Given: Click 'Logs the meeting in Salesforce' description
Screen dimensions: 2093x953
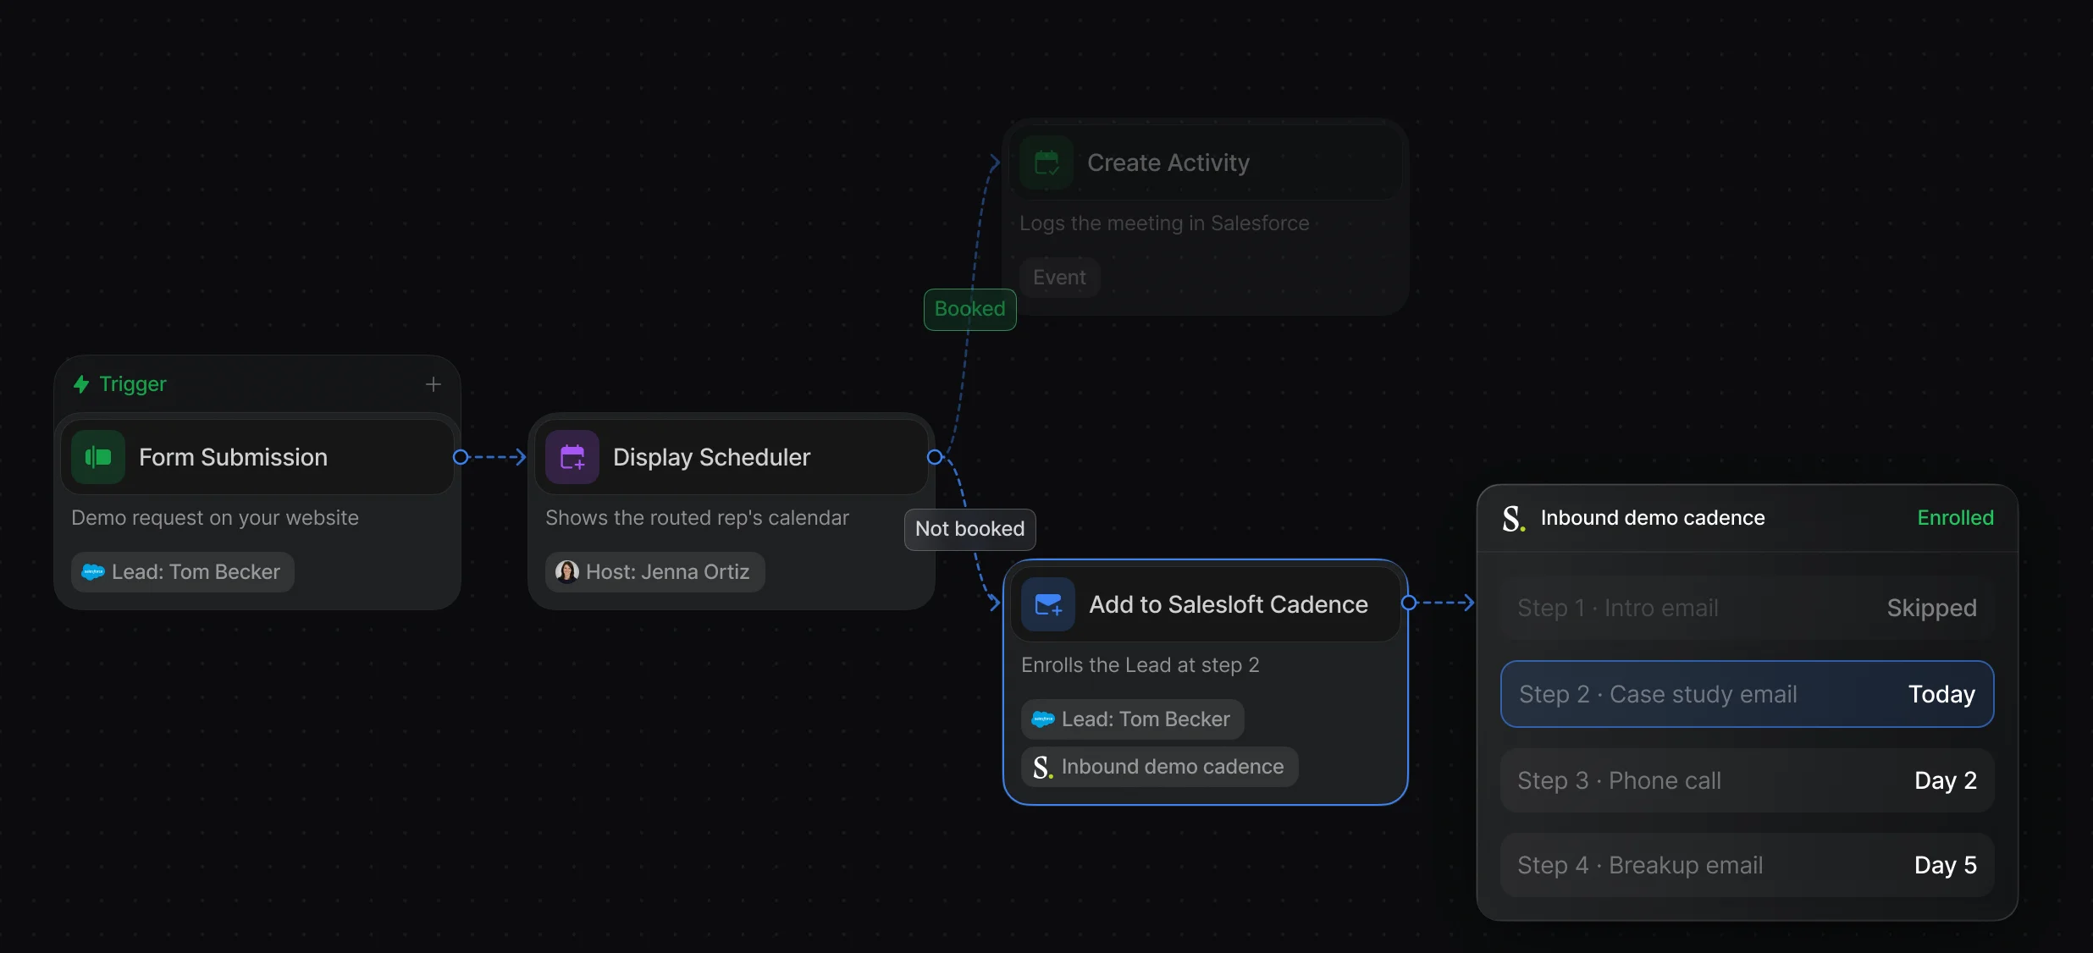Looking at the screenshot, I should [1164, 223].
